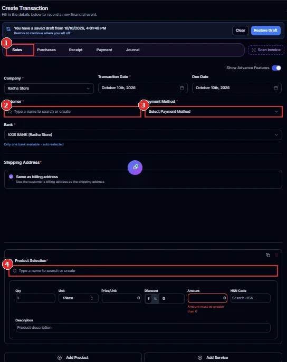Toggle Show Advance Features switch

(x=276, y=68)
